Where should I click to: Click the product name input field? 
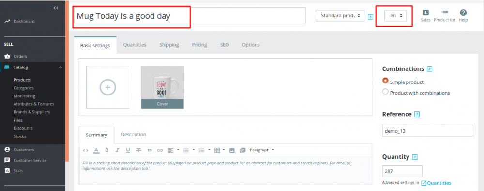click(189, 16)
